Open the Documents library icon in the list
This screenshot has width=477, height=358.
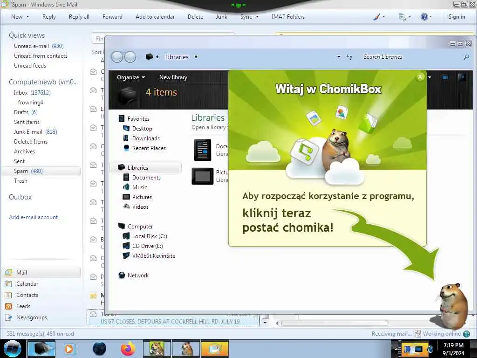(x=203, y=150)
